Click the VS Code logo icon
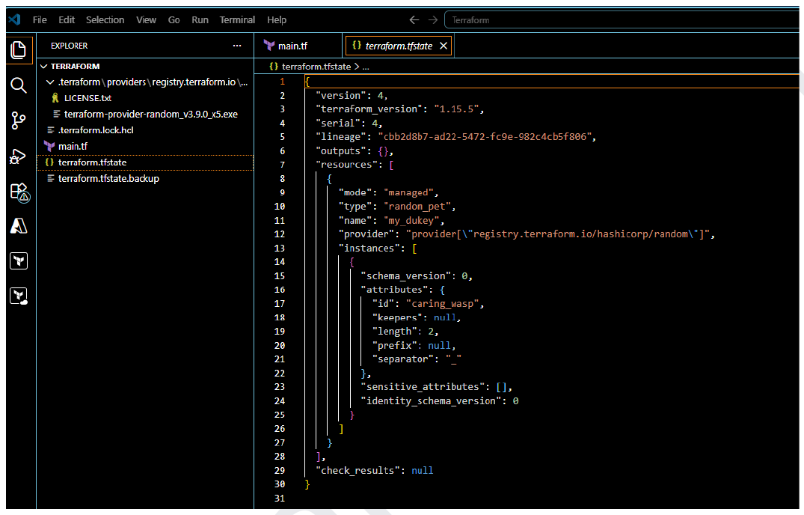 pyautogui.click(x=15, y=19)
